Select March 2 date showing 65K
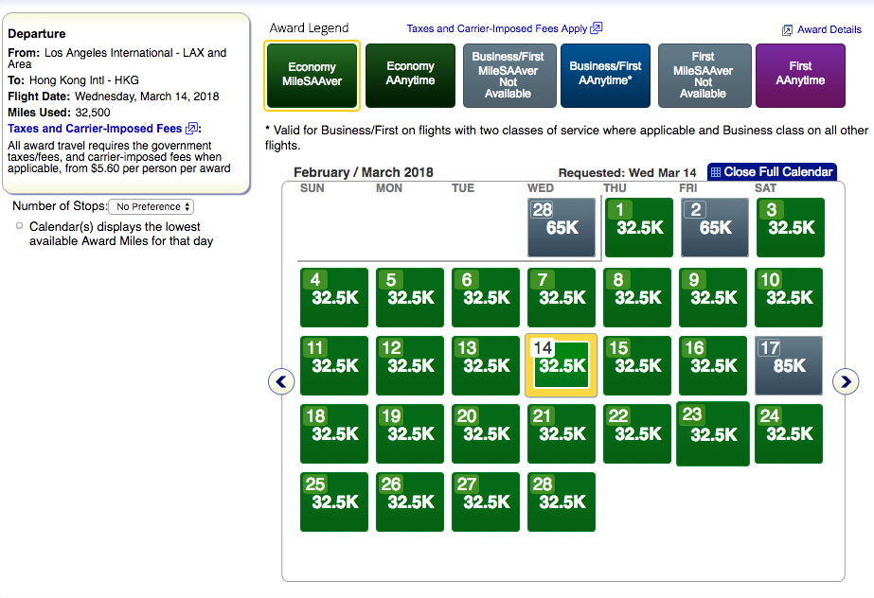Image resolution: width=874 pixels, height=598 pixels. tap(713, 228)
